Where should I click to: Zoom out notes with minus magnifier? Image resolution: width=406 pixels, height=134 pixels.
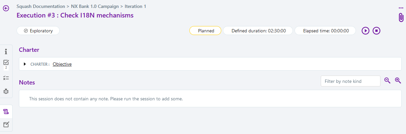click(x=387, y=81)
